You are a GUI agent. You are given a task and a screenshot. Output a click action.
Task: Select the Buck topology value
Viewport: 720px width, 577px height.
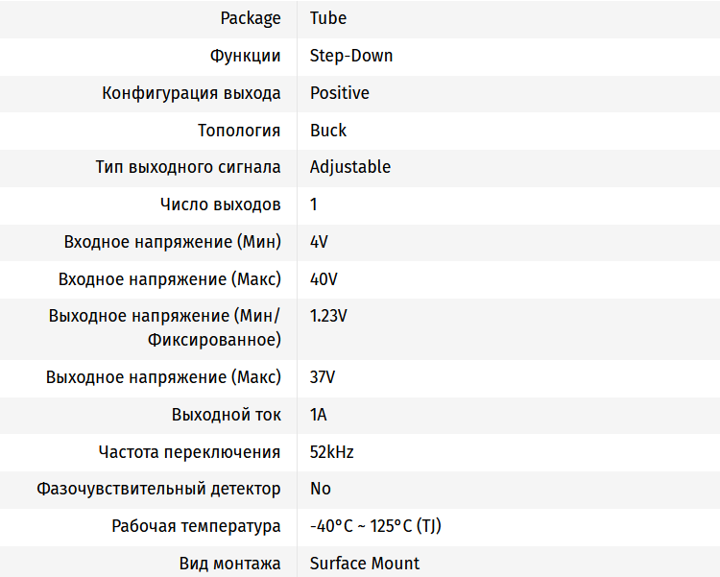(328, 131)
